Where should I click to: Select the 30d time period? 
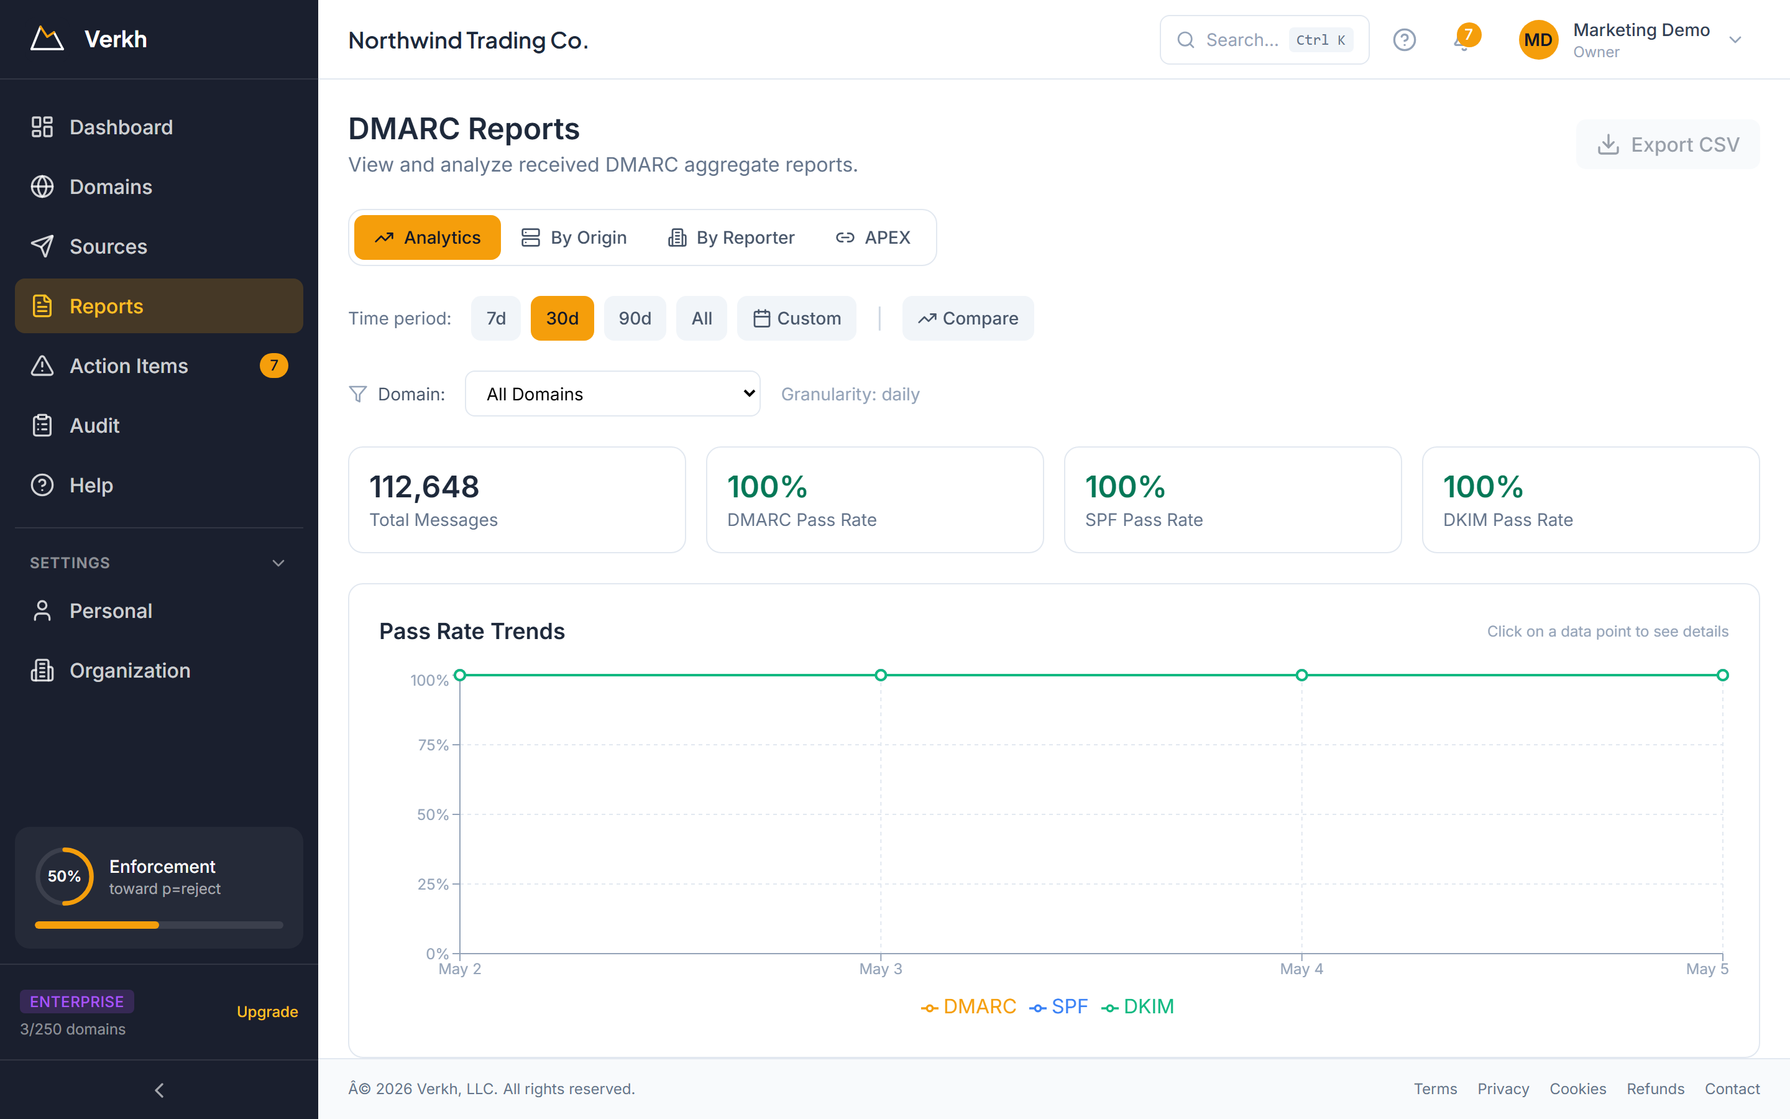(x=562, y=318)
